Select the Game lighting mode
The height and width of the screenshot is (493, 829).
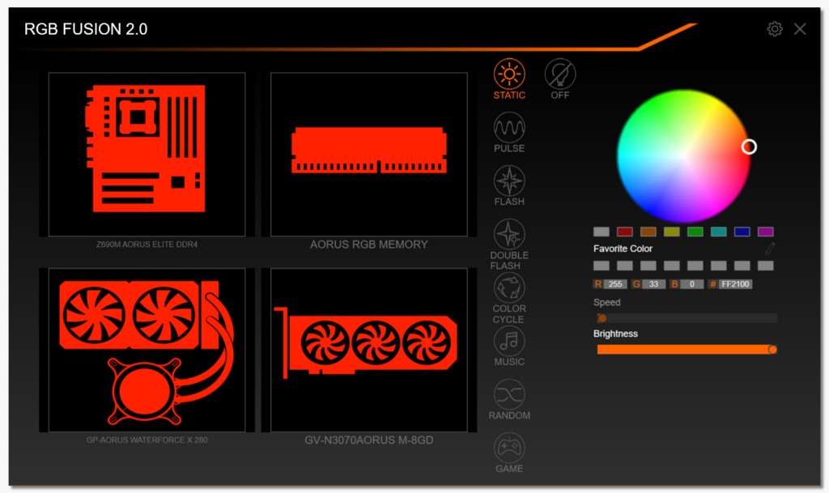point(509,448)
